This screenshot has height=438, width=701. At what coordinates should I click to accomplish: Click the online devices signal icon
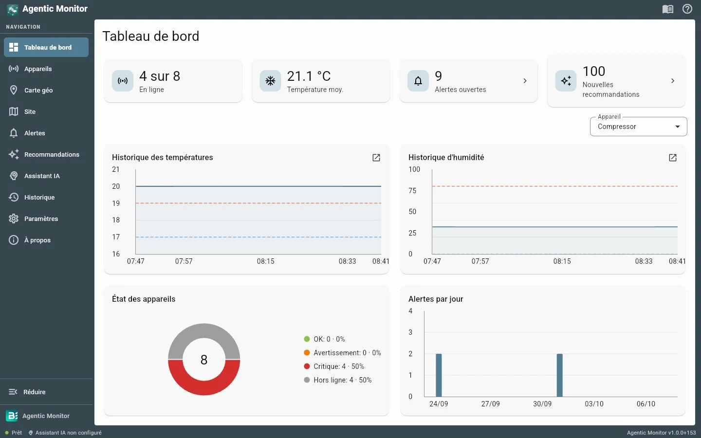tap(123, 81)
